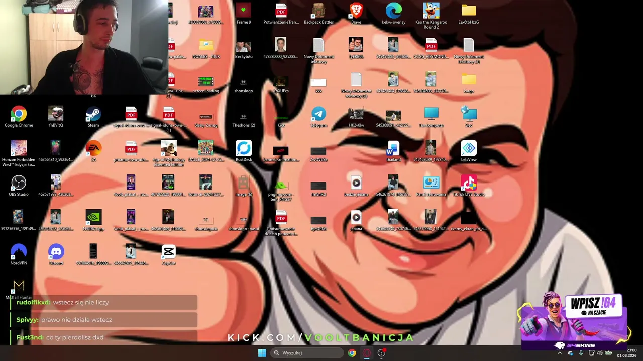Screen dimensions: 643x361
Task: Open the thailand Word document
Action: click(x=393, y=152)
